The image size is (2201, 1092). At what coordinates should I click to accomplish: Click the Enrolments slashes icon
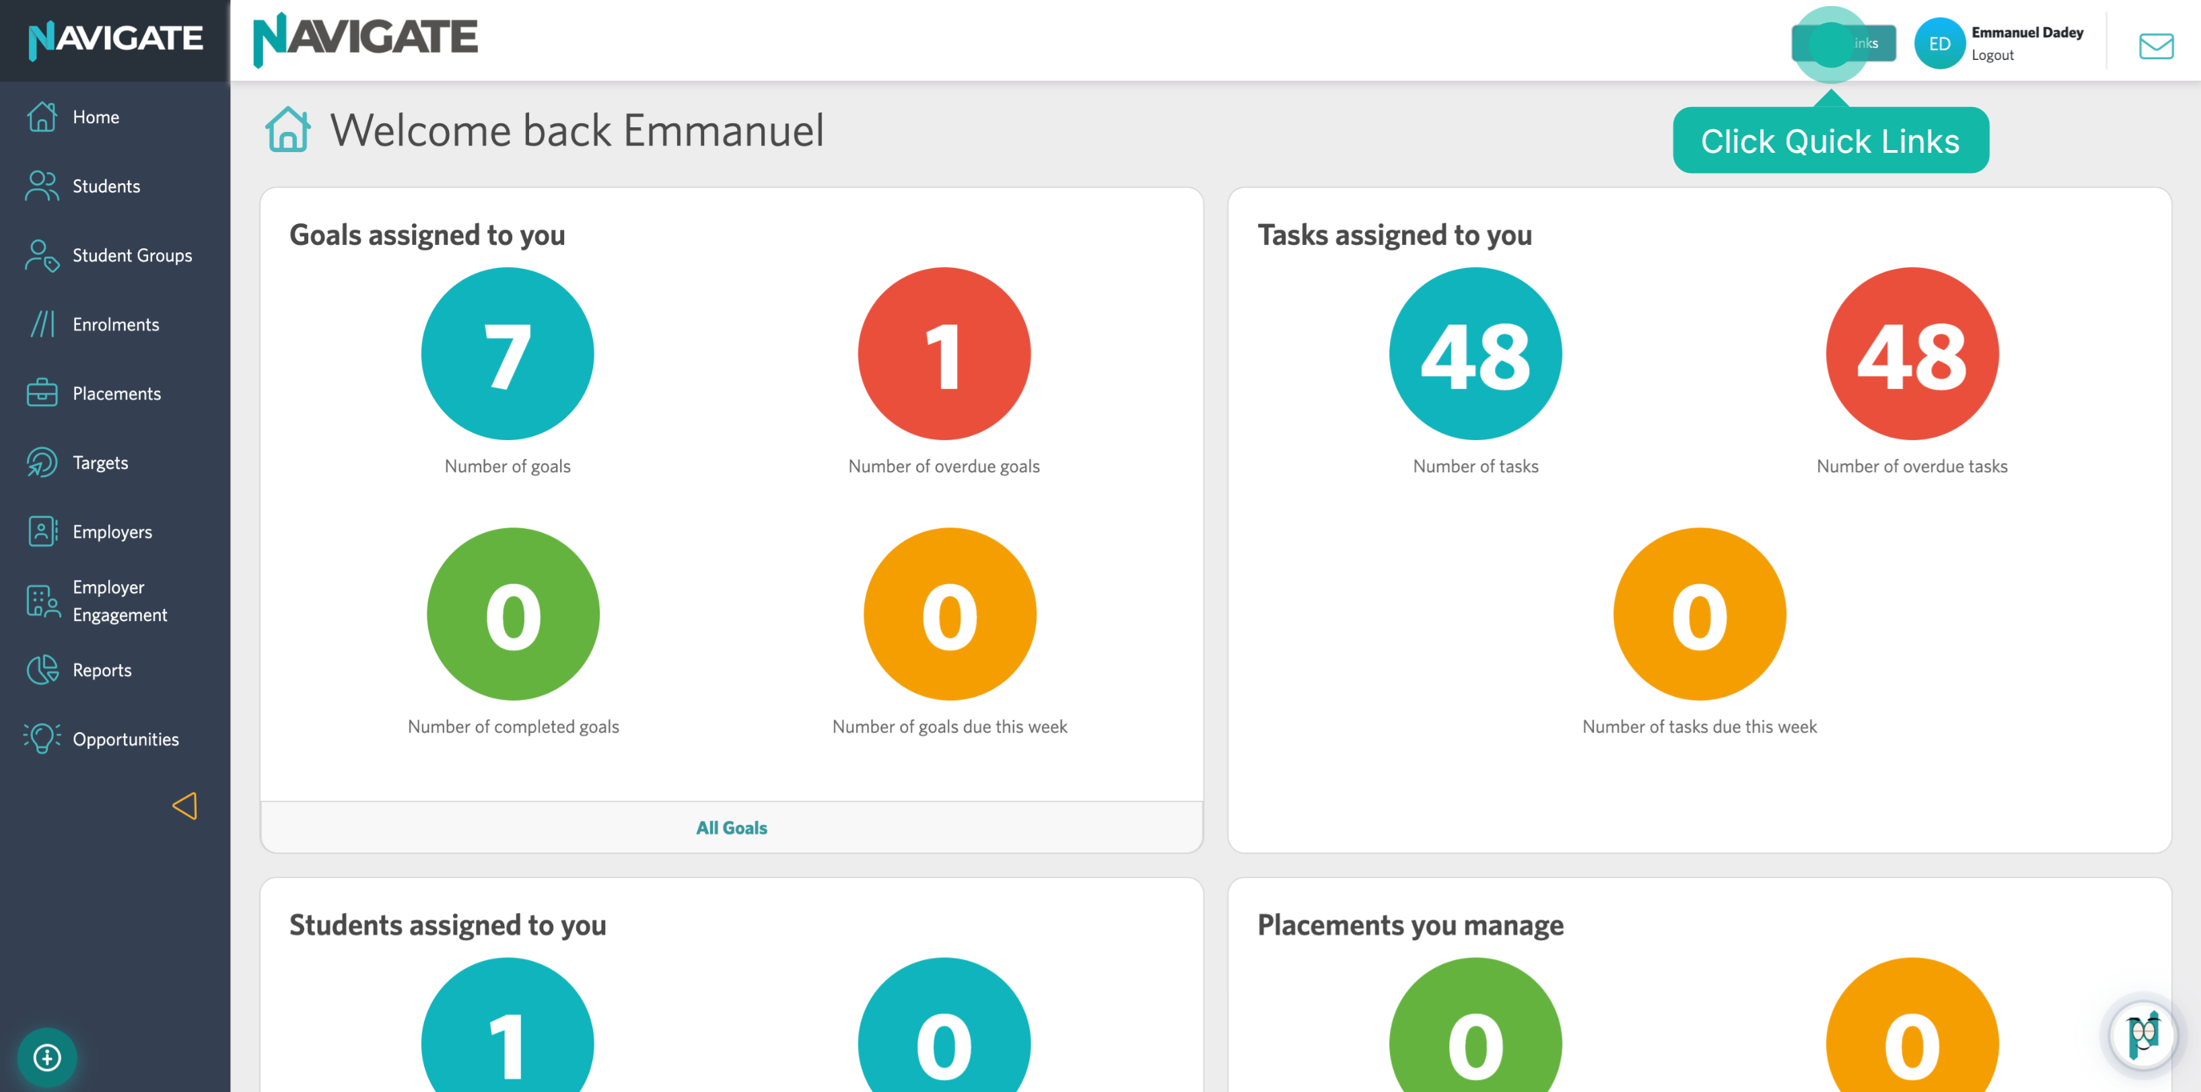point(42,324)
